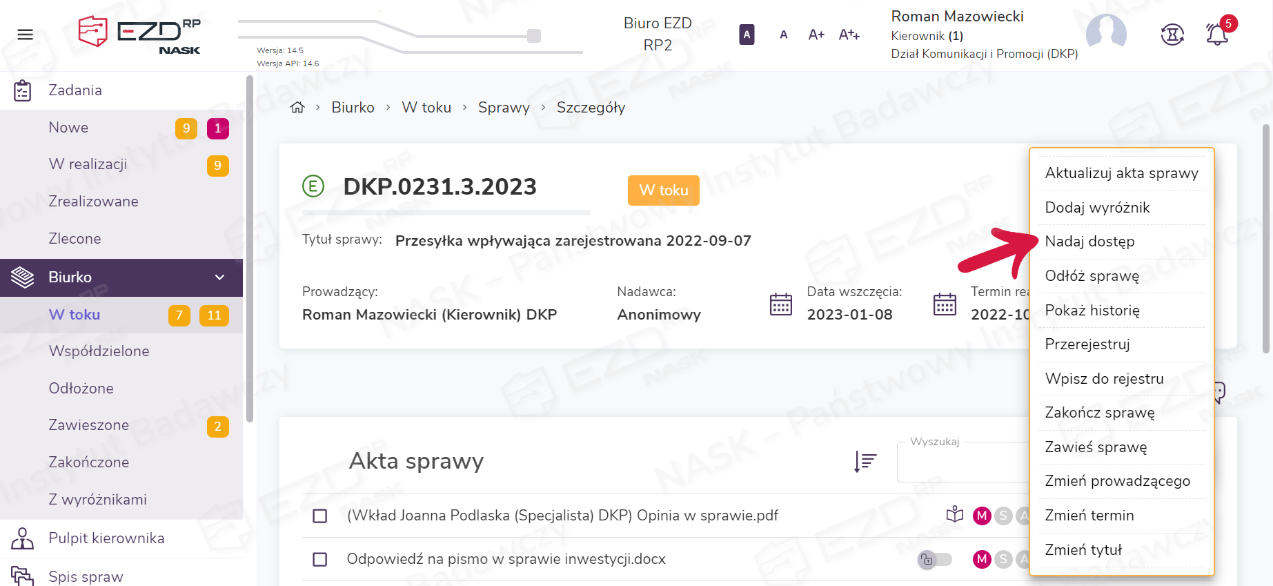Click the sort icon next to Akta sprawy
The image size is (1273, 586).
click(x=865, y=461)
